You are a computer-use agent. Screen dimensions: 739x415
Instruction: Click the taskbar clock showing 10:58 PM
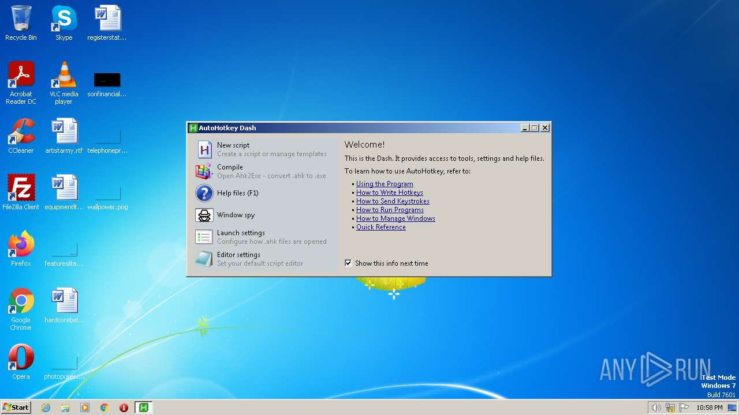point(709,408)
